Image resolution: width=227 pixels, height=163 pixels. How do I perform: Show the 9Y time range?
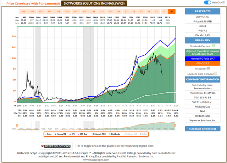[119, 12]
